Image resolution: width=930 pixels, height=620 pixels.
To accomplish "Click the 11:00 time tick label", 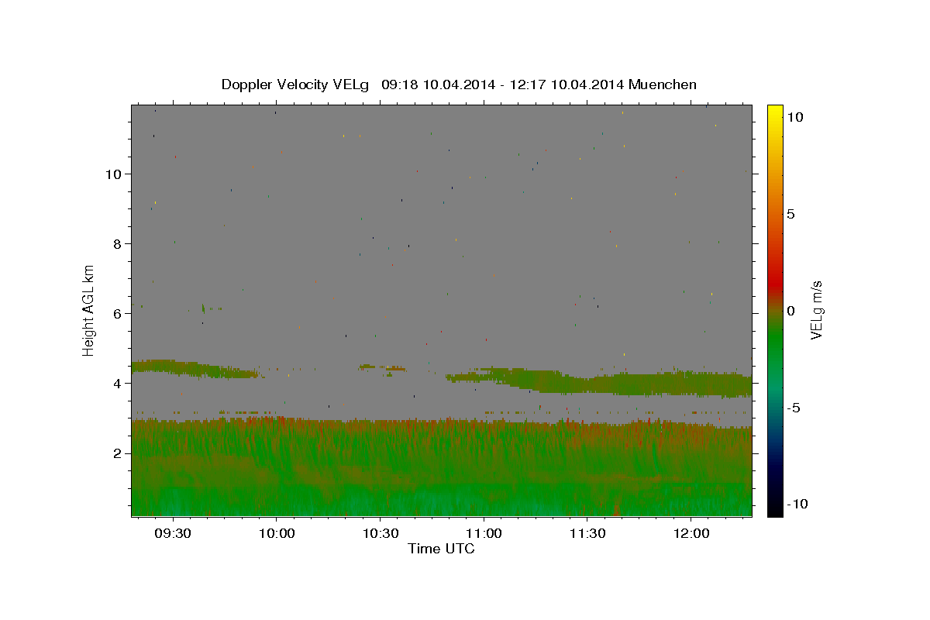I will pyautogui.click(x=484, y=533).
